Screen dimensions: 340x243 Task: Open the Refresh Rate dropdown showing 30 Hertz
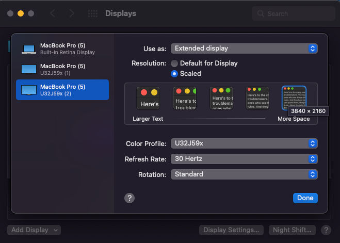tap(244, 159)
